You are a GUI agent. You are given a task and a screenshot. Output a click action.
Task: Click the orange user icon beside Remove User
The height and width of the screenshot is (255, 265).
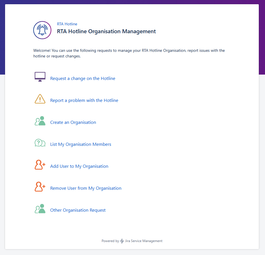(40, 187)
